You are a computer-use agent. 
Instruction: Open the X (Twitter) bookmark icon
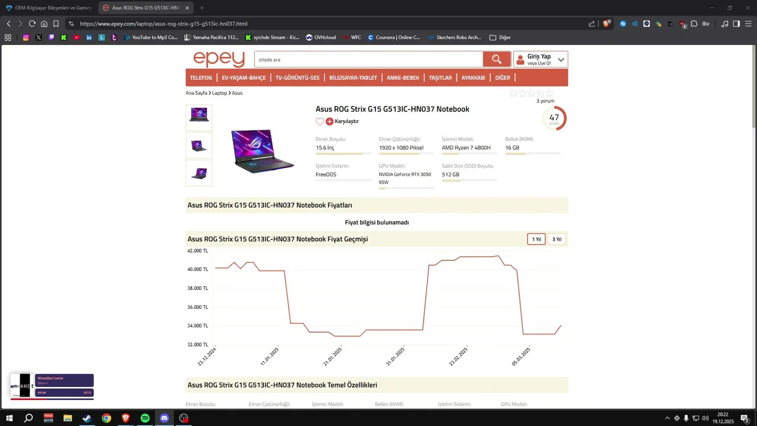coord(38,37)
